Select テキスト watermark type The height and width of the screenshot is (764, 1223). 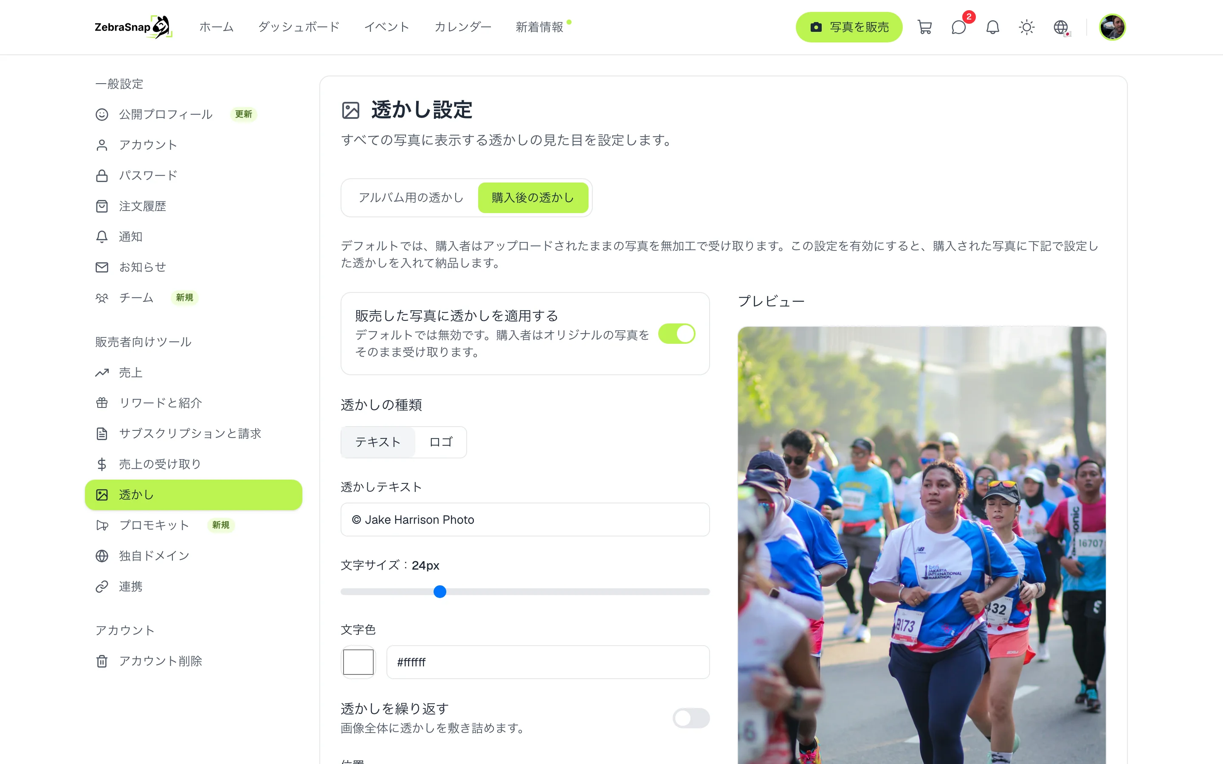coord(378,442)
